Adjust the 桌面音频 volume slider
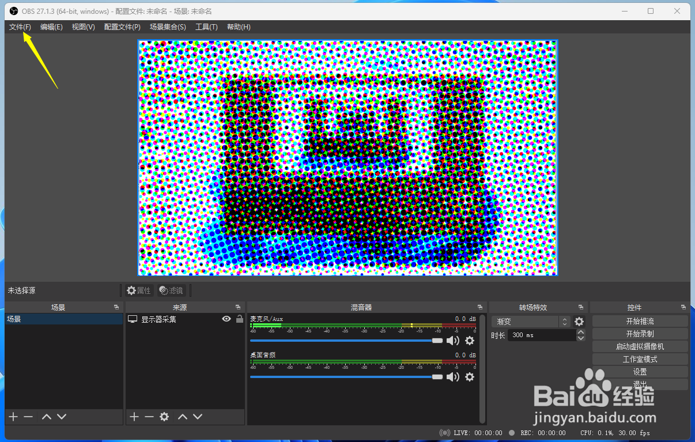Image resolution: width=695 pixels, height=442 pixels. coord(346,377)
